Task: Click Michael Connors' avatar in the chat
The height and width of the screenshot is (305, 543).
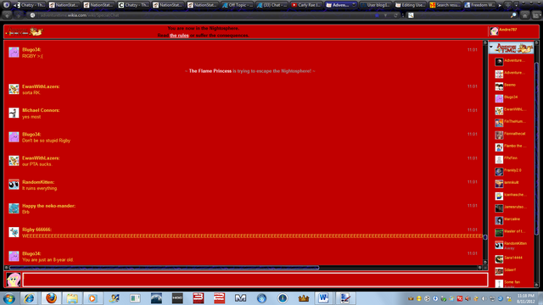Action: point(14,113)
